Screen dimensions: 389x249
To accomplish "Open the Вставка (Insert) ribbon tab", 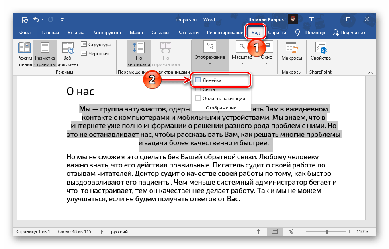I will [x=76, y=33].
